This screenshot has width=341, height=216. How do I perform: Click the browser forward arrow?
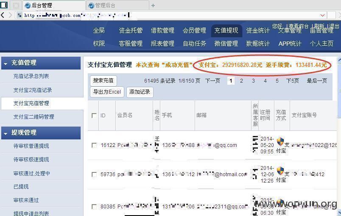(x=10, y=15)
